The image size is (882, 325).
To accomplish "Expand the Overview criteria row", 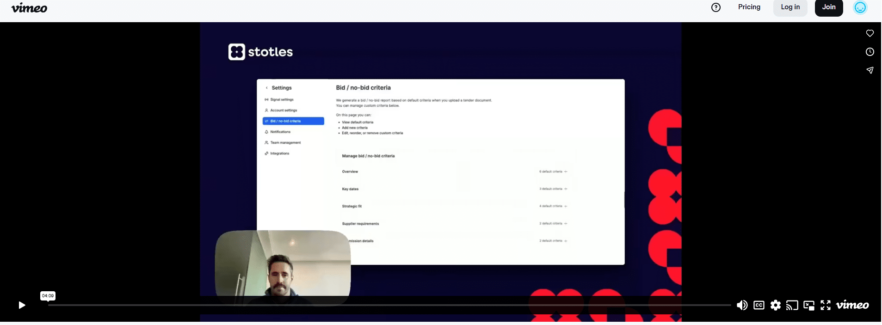I will click(566, 172).
